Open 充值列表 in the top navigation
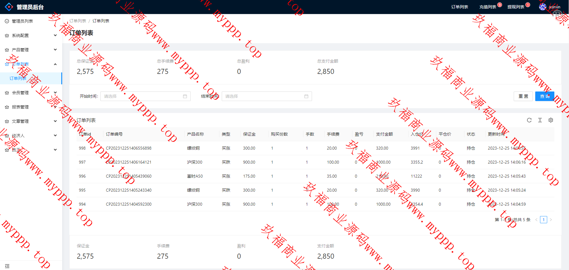 coord(488,7)
